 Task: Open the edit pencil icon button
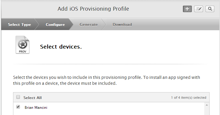point(199,9)
